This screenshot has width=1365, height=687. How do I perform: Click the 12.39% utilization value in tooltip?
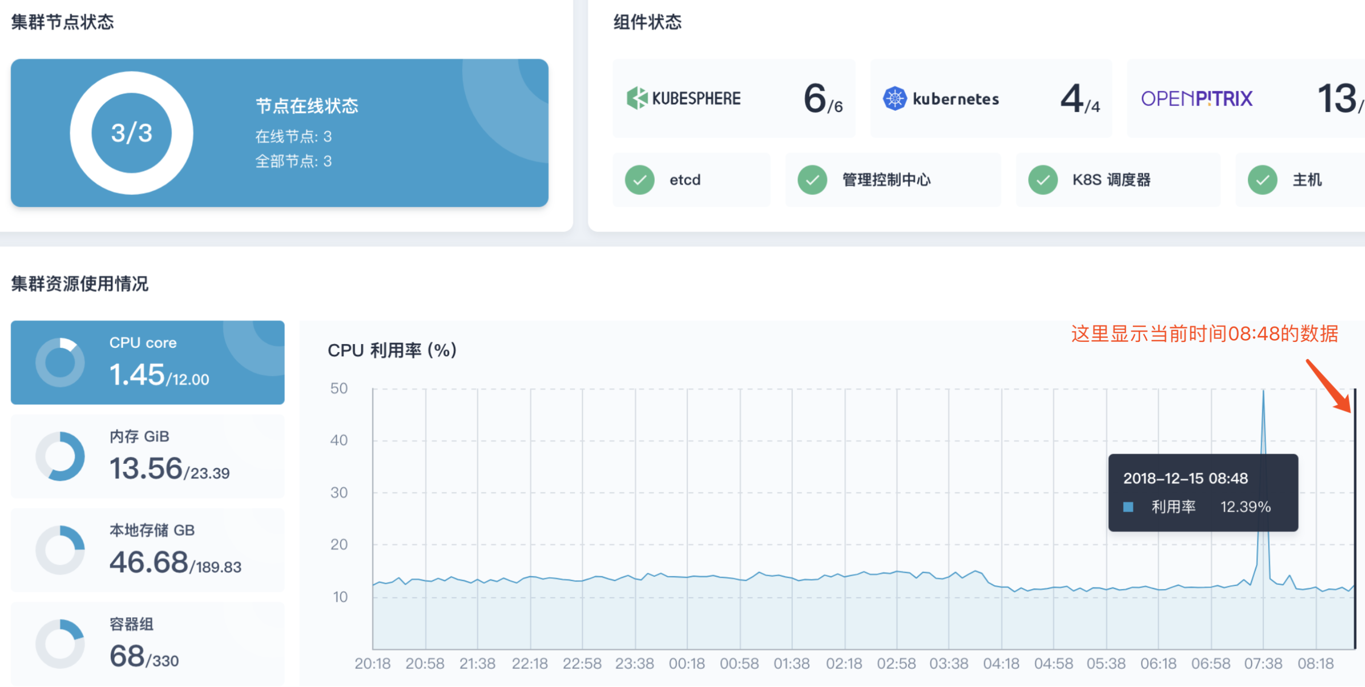coord(1246,507)
